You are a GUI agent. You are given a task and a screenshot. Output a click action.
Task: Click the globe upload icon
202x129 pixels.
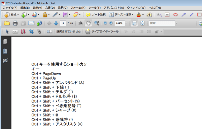(39, 23)
